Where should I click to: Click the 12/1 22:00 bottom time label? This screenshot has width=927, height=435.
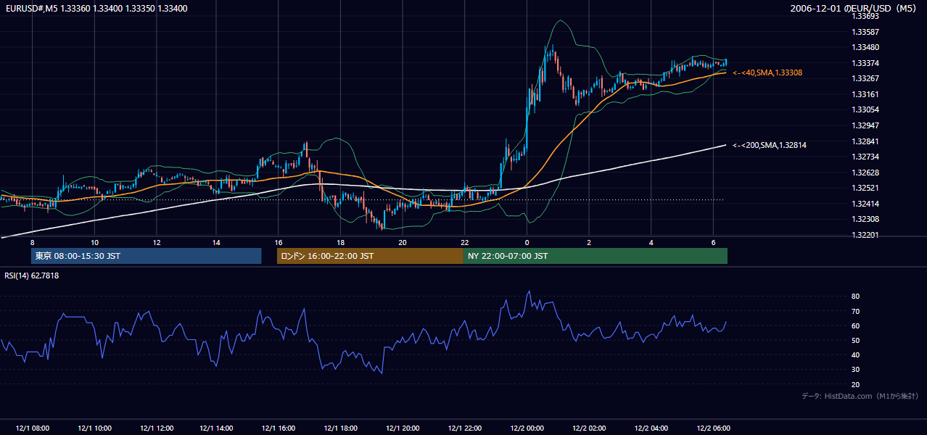click(465, 428)
